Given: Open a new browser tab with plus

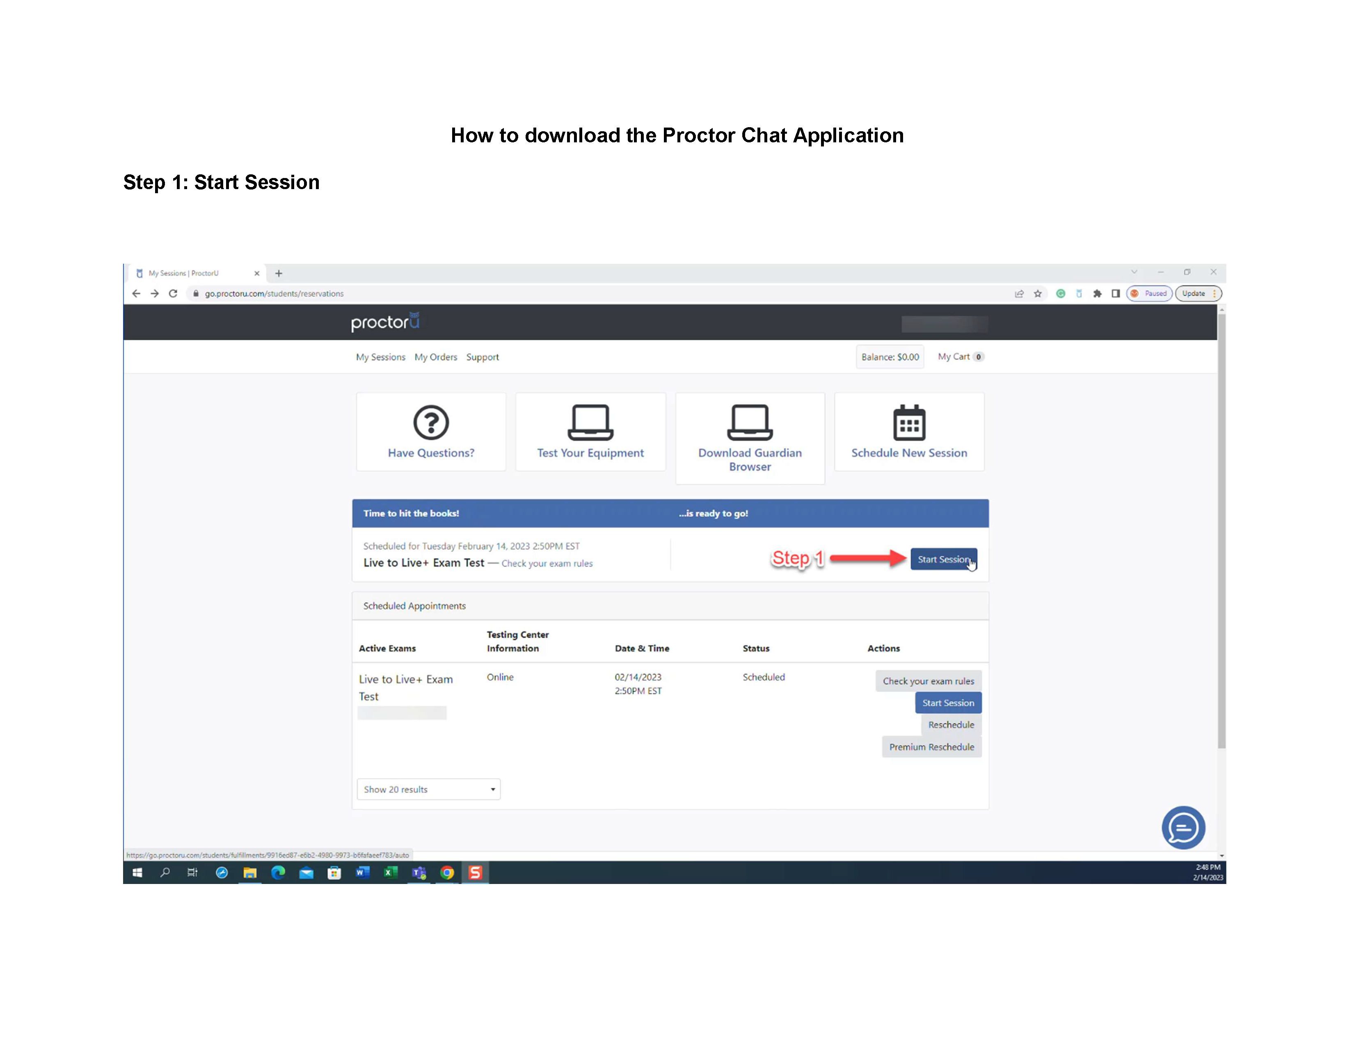Looking at the screenshot, I should point(278,273).
